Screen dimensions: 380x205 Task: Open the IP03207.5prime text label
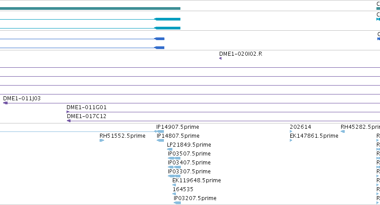click(195, 198)
